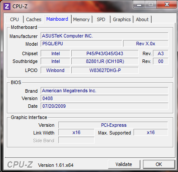Click the Validate button
The image size is (178, 172).
pyautogui.click(x=124, y=164)
